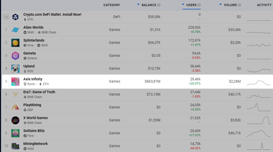This screenshot has width=273, height=152.
Task: Click the Ronin chain icon under Axie Infinity
Action: tap(25, 84)
